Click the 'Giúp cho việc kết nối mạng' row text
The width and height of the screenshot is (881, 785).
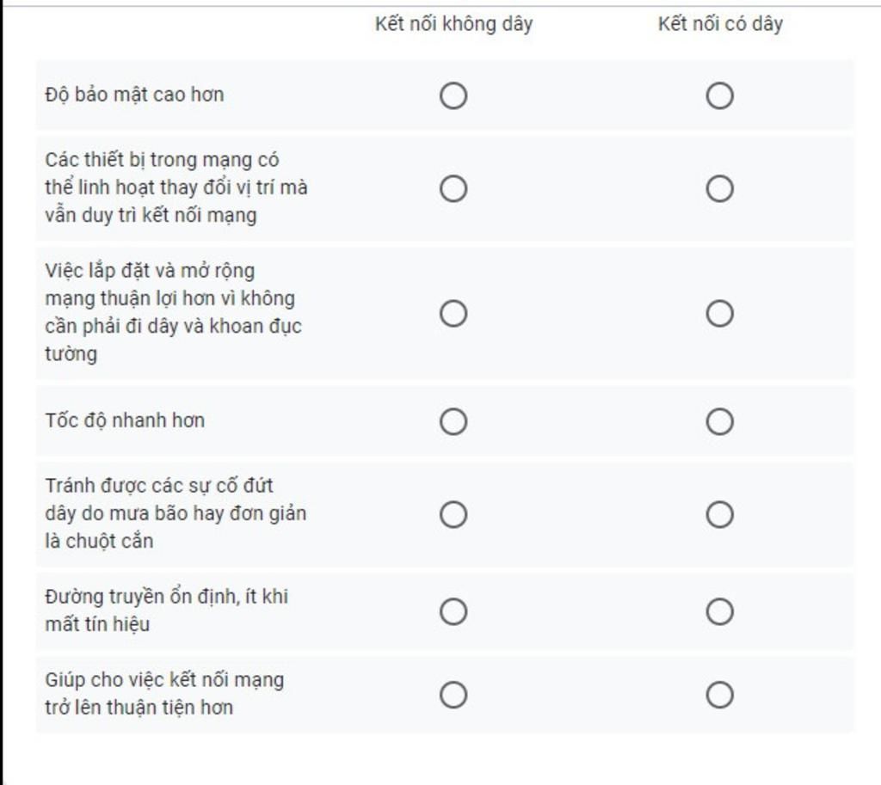tap(164, 694)
